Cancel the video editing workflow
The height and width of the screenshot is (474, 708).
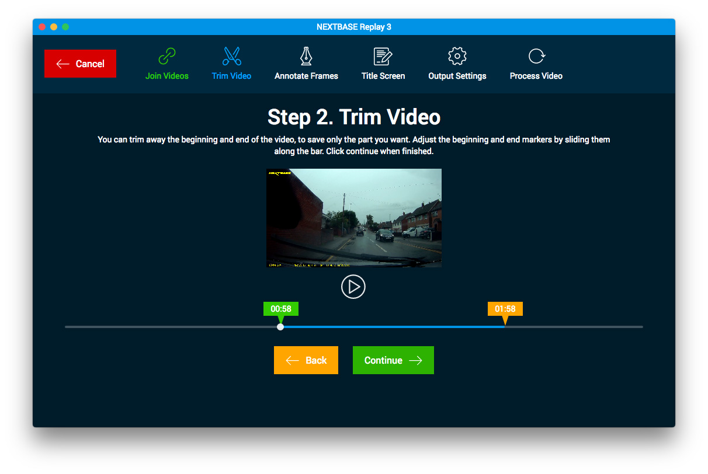pos(80,64)
